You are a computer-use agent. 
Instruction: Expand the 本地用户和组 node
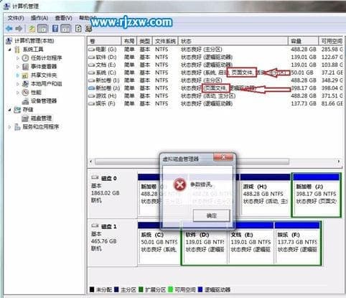pyautogui.click(x=18, y=84)
